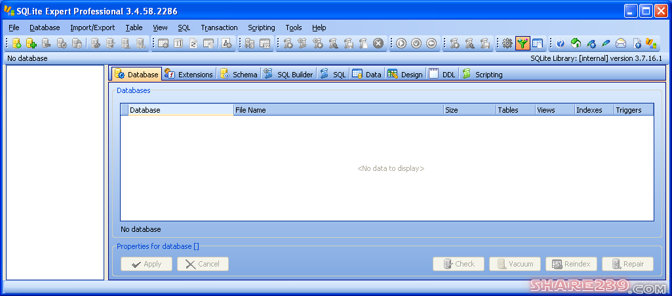Click the green home page icon

coord(576,43)
